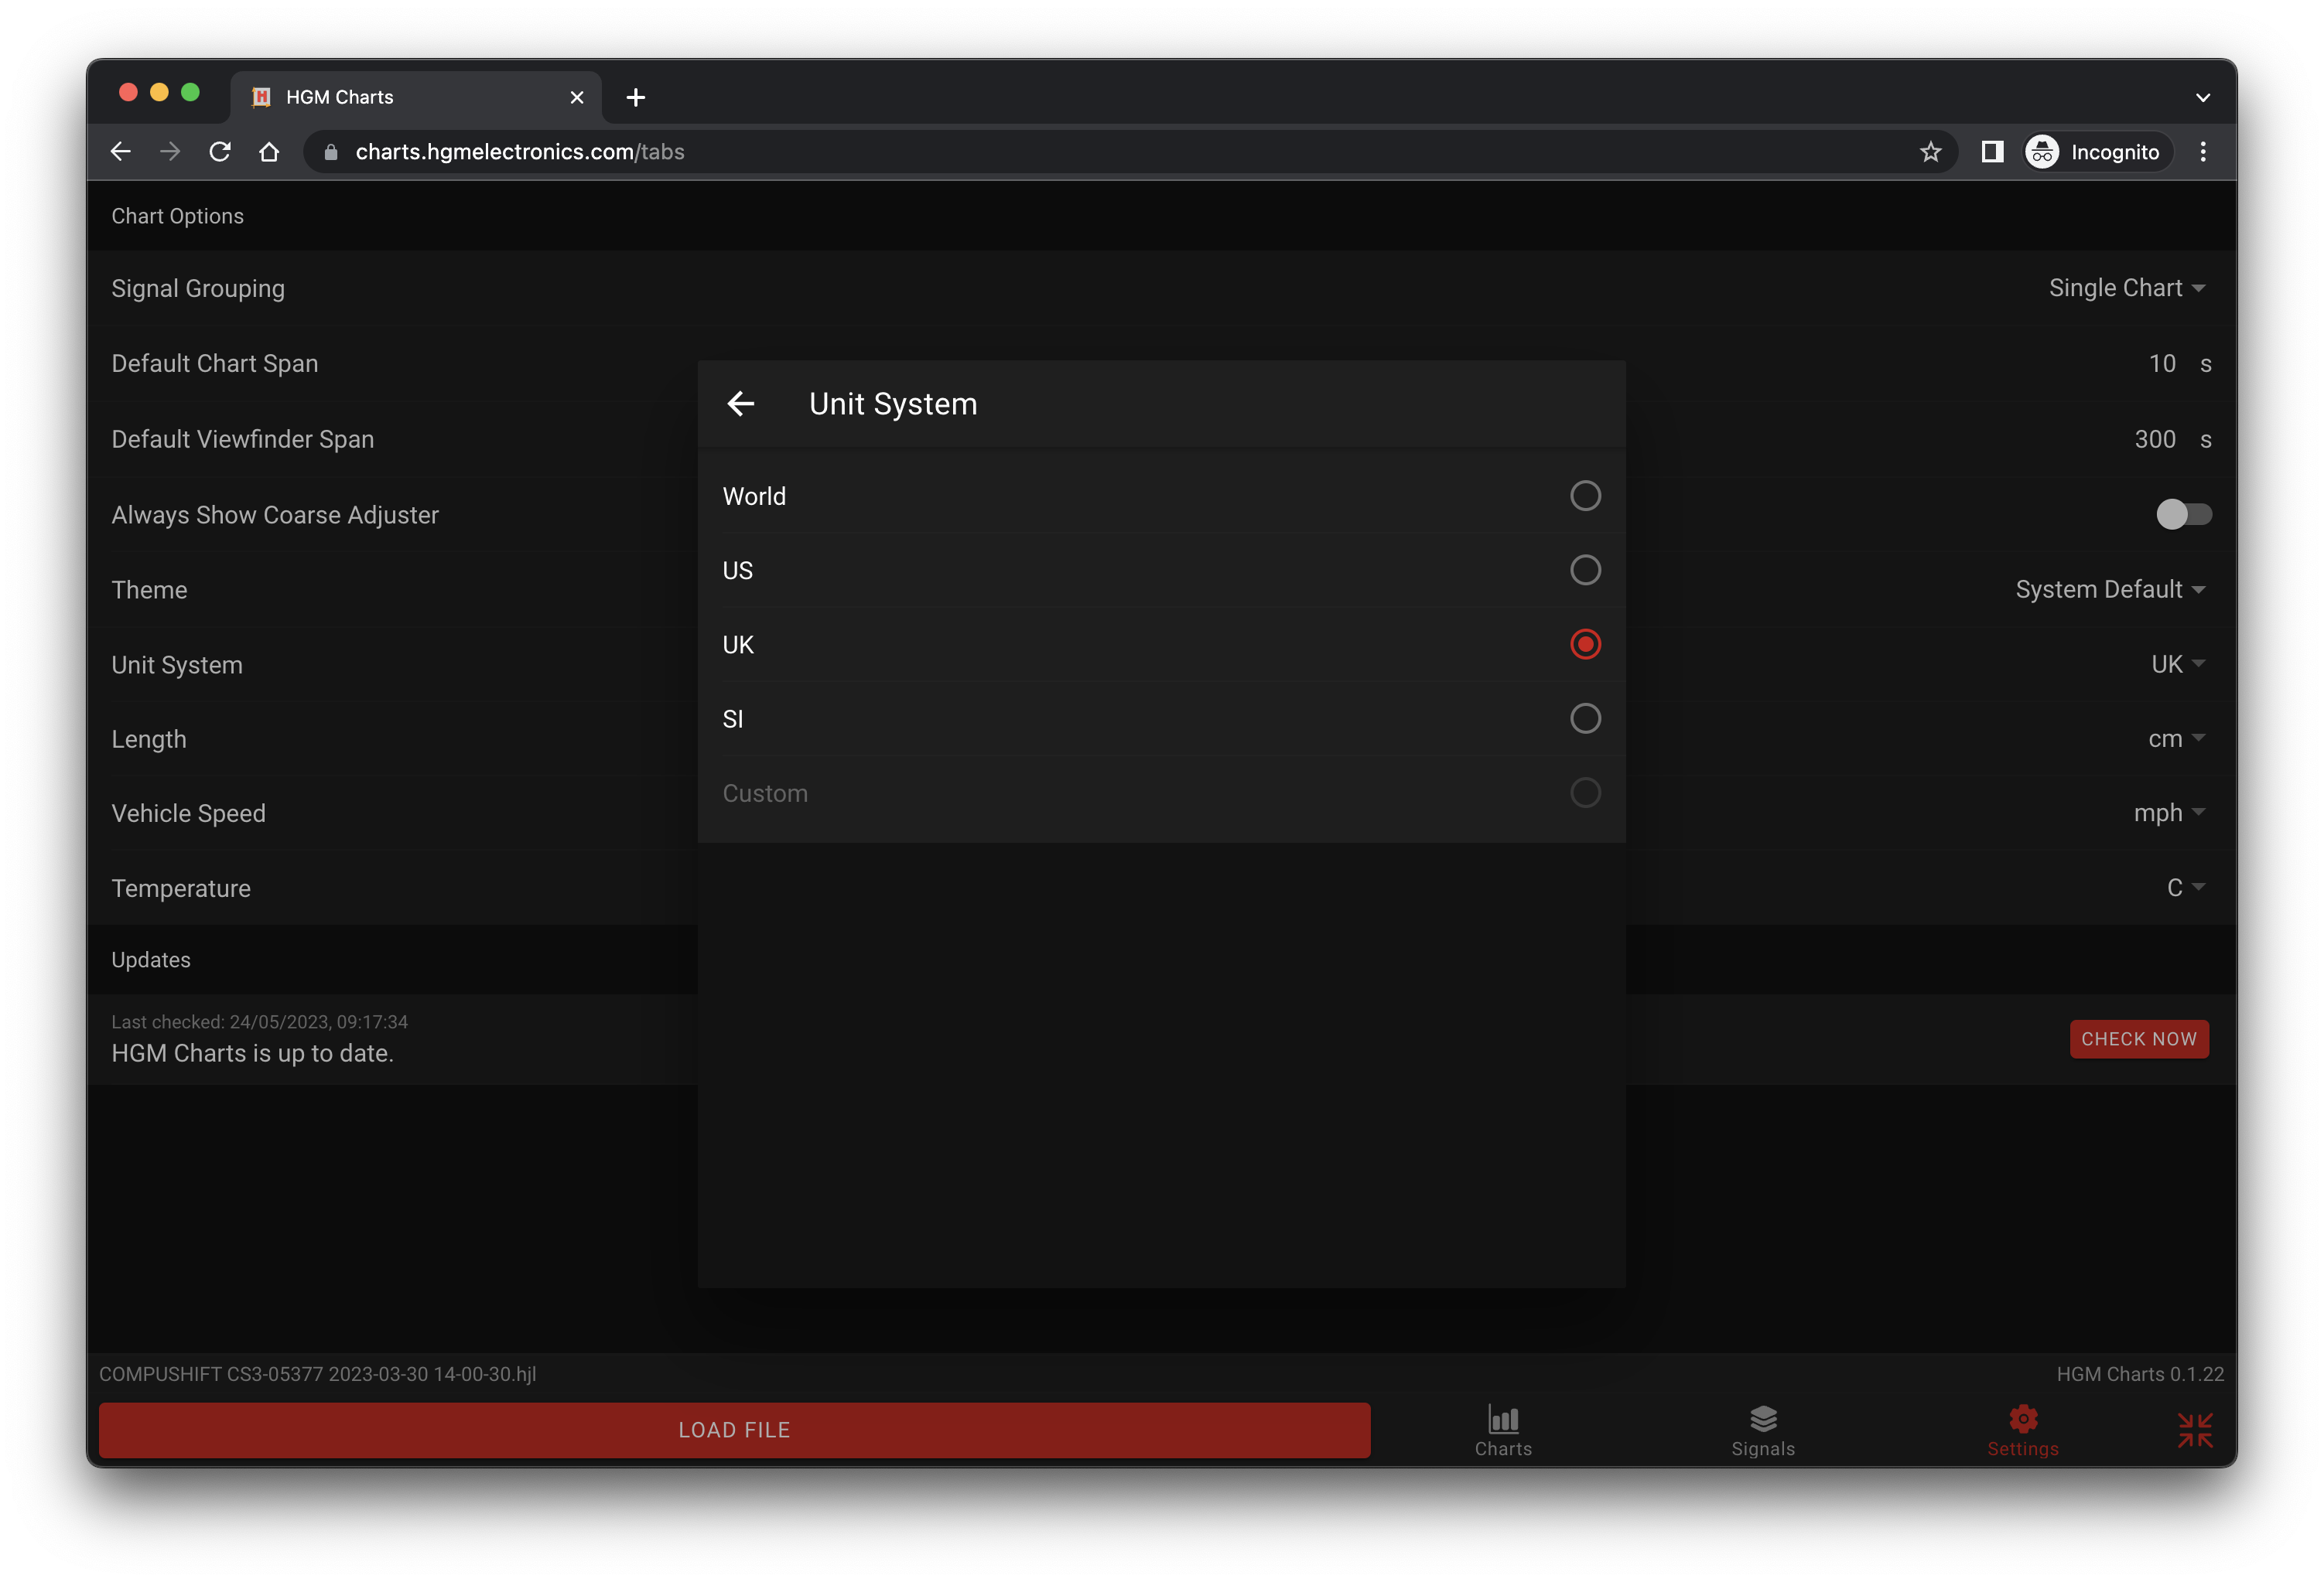Viewport: 2324px width, 1582px height.
Task: Click the exit fullscreen collapse icon
Action: pos(2195,1430)
